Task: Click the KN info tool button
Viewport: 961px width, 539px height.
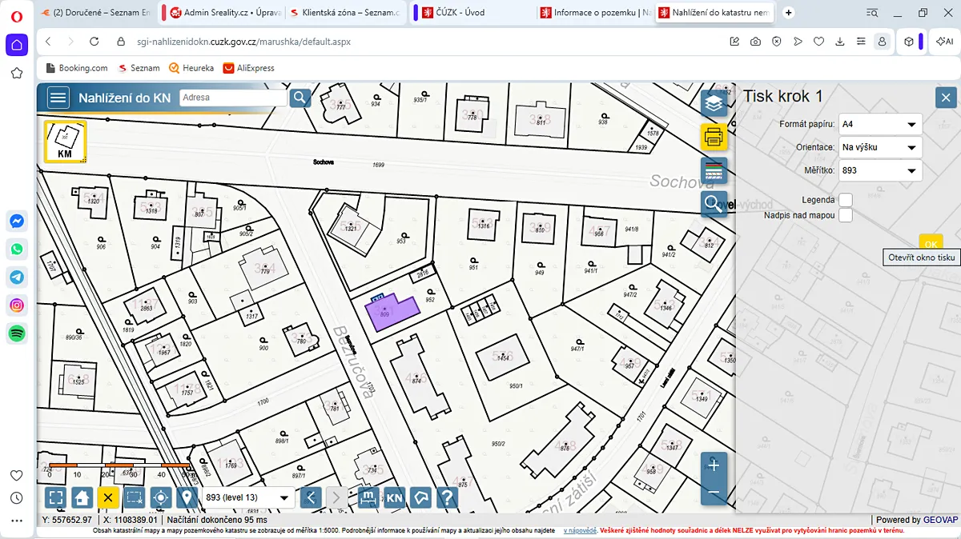Action: pyautogui.click(x=394, y=497)
